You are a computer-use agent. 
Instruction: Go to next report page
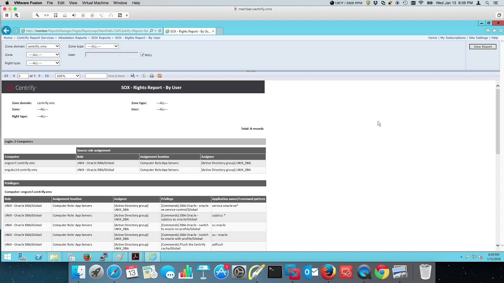pos(39,76)
